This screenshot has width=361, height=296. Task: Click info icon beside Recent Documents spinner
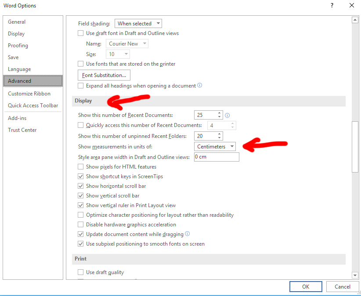(227, 116)
